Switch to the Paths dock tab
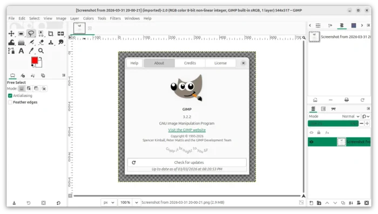Screen dimensions: 378x214 pyautogui.click(x=333, y=109)
